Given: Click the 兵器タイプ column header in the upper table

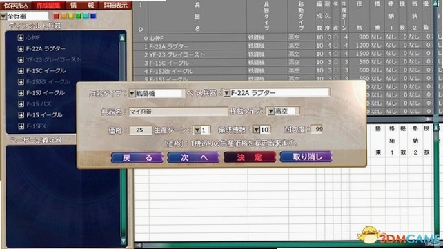Looking at the screenshot, I should click(266, 17).
